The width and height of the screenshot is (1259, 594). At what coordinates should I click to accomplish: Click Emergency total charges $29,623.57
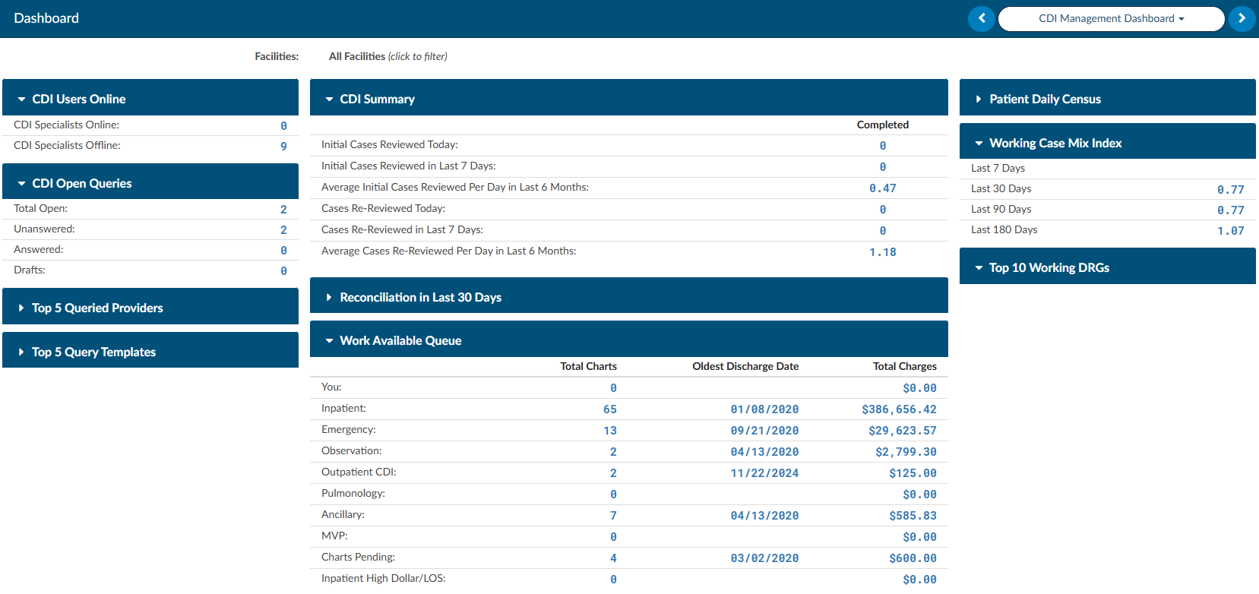(x=903, y=431)
